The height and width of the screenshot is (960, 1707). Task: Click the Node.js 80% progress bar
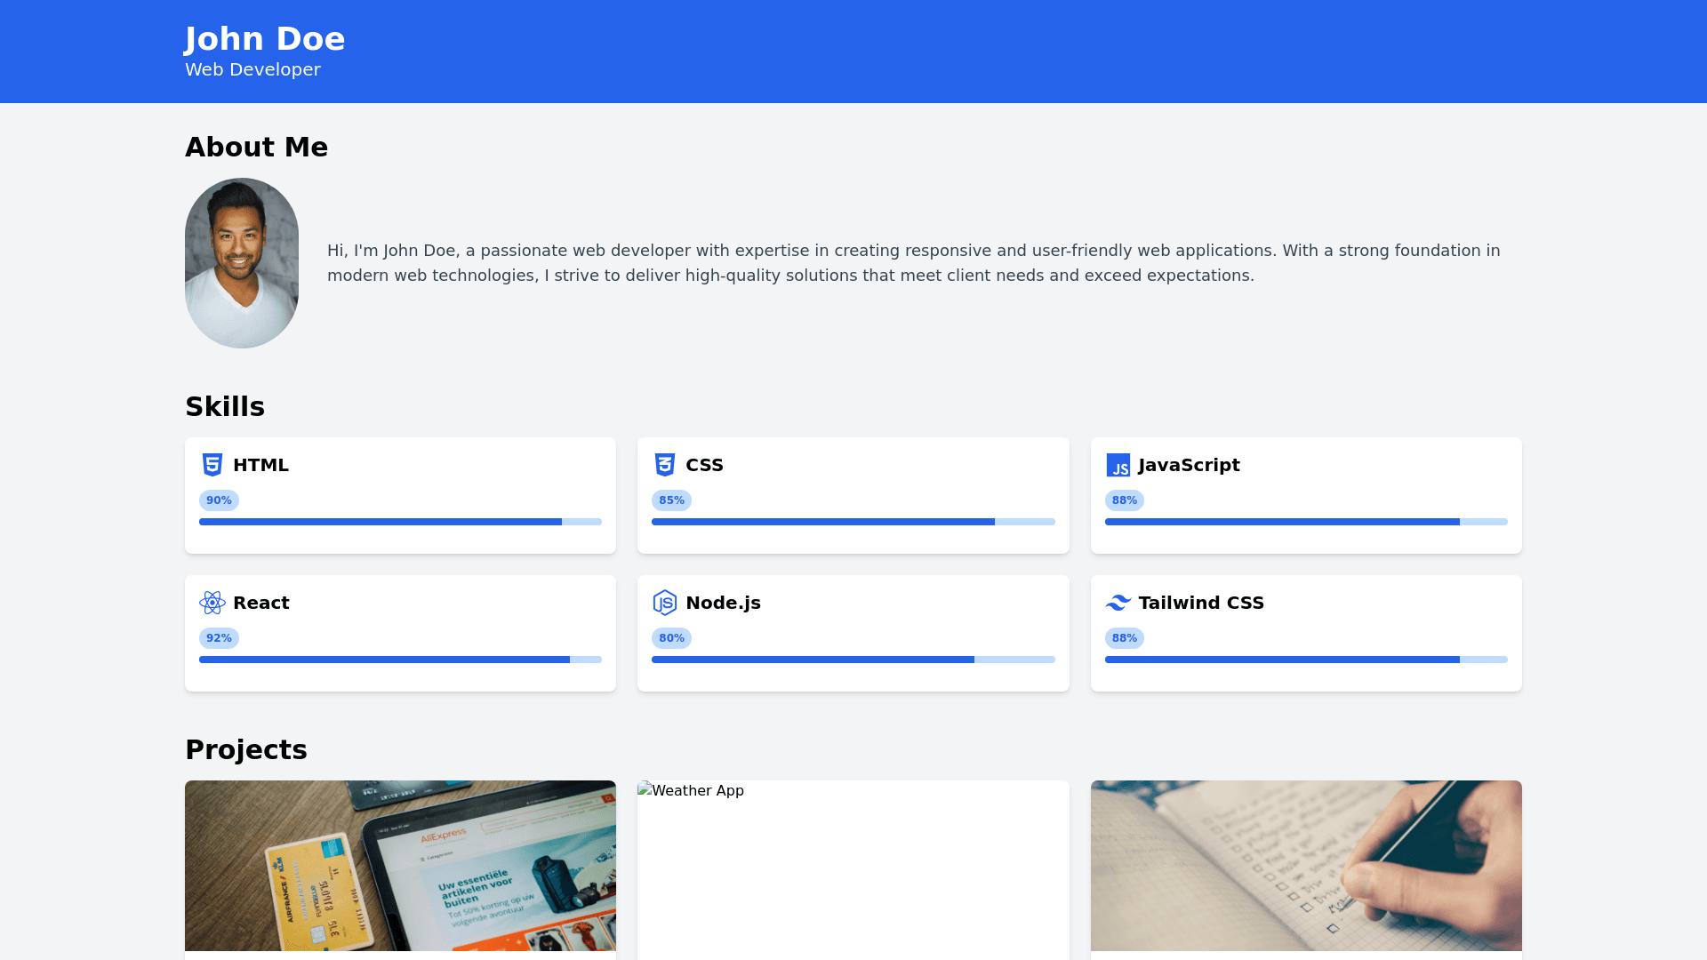(x=853, y=660)
